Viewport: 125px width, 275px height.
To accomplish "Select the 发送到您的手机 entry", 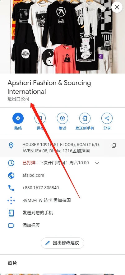I will pyautogui.click(x=62, y=213).
